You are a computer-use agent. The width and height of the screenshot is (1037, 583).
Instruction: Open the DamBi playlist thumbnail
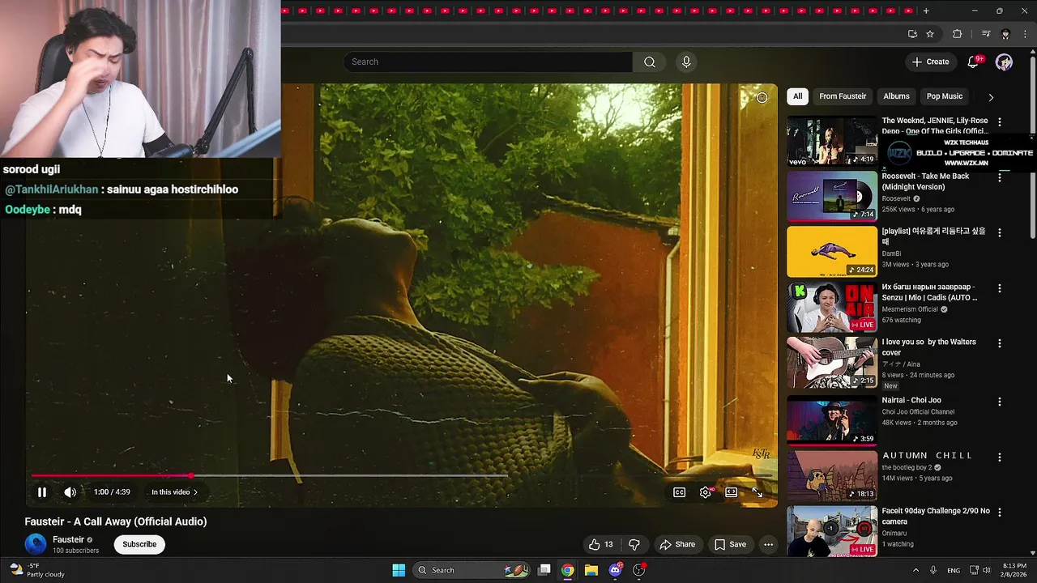point(832,252)
